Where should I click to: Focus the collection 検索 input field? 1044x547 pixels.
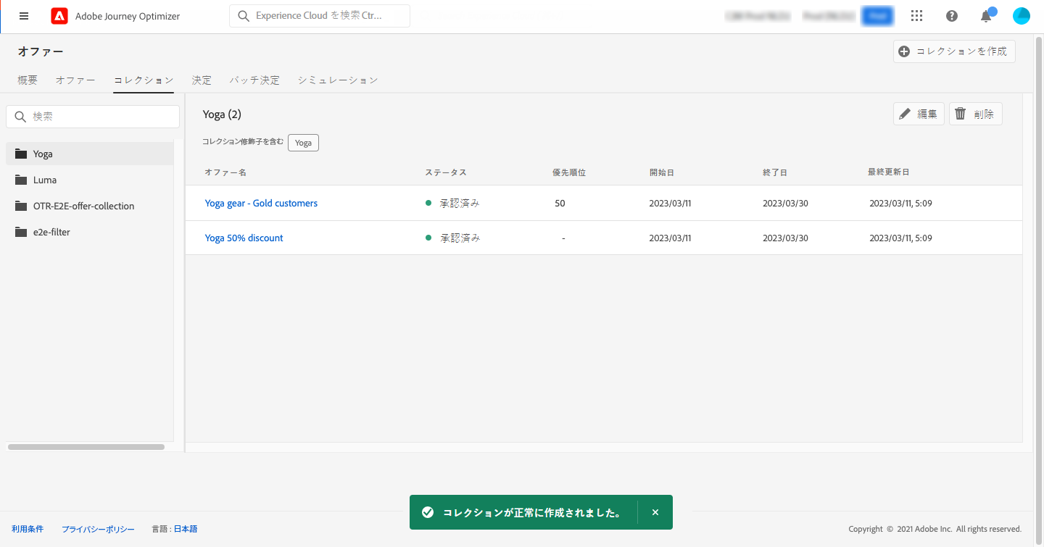point(93,117)
